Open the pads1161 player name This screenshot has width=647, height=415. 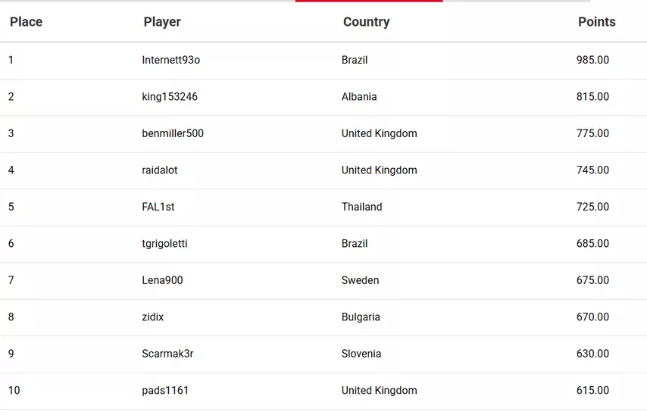(x=165, y=391)
